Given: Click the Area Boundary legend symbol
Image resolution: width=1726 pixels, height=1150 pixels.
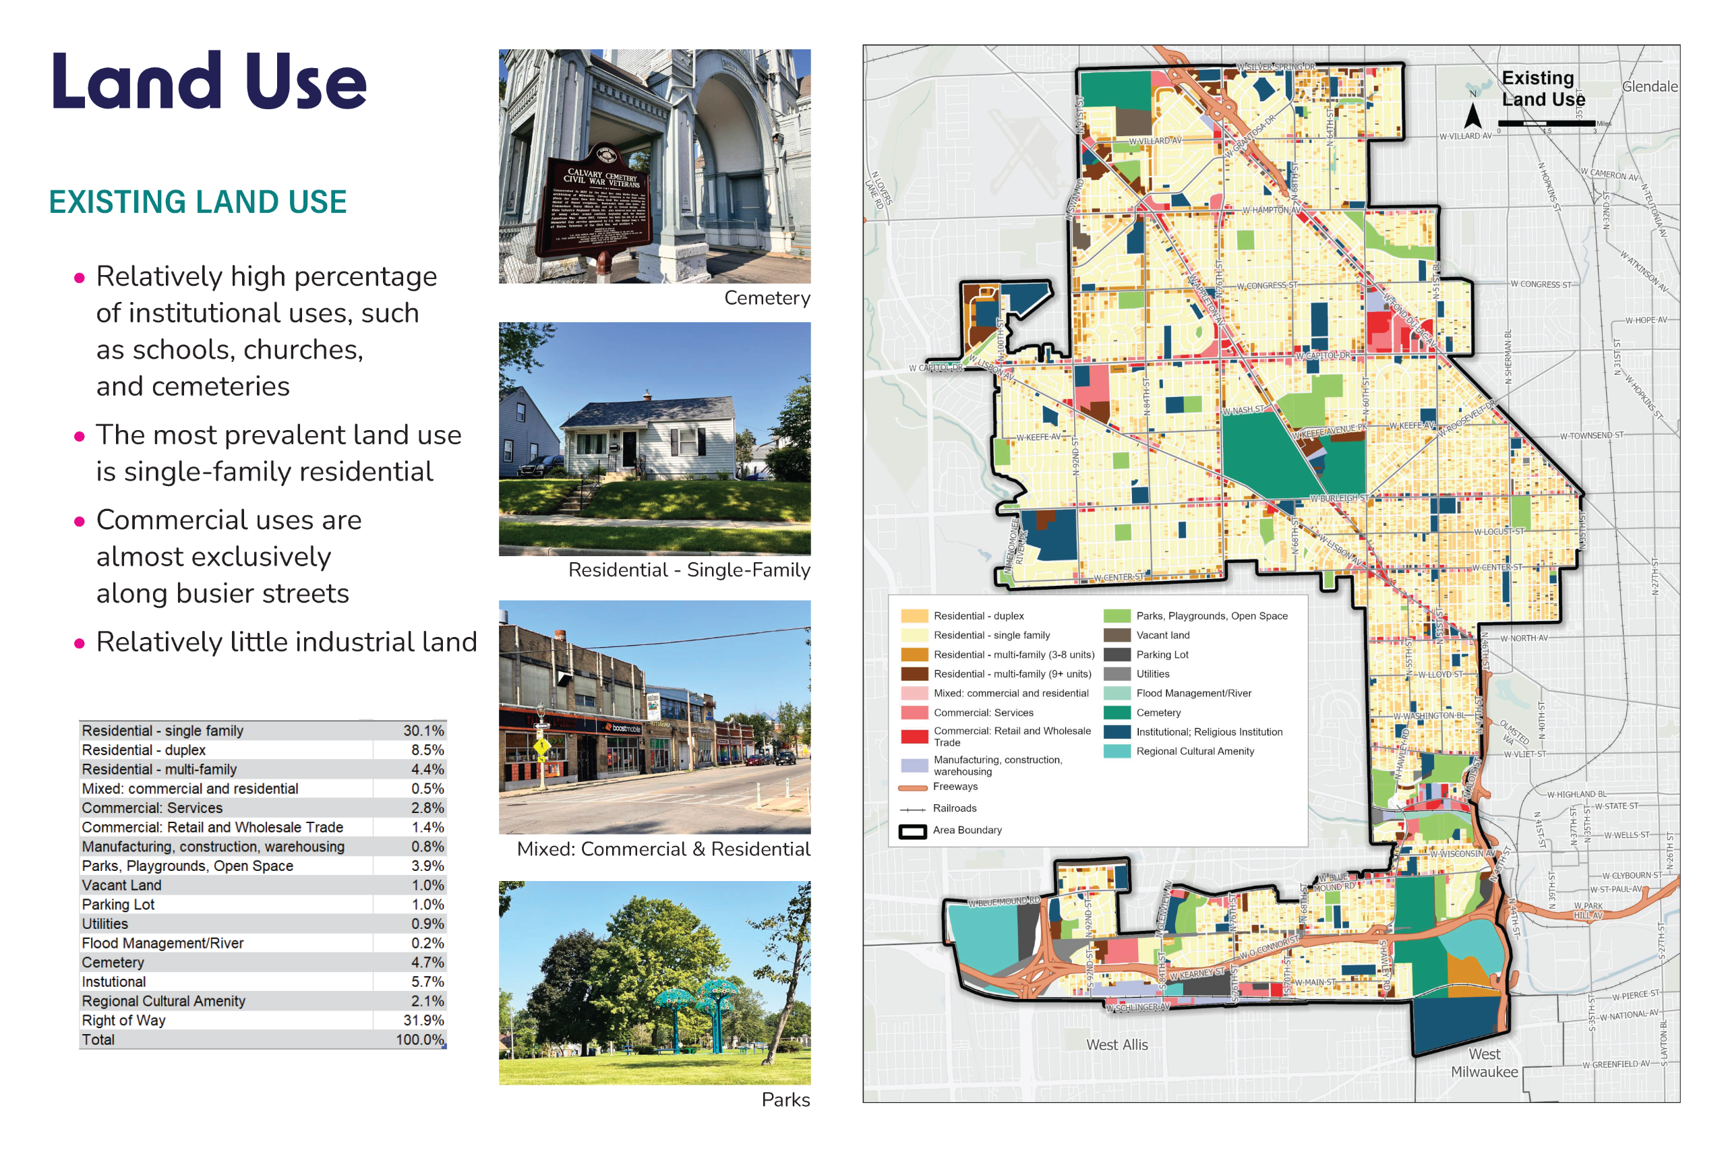Looking at the screenshot, I should 912,830.
